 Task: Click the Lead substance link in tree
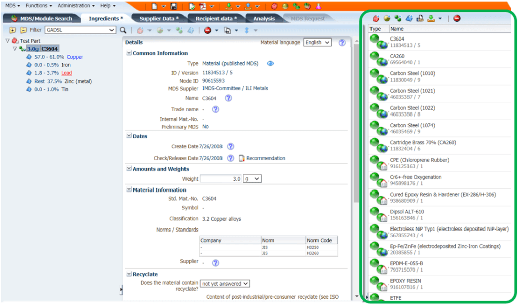[x=66, y=73]
